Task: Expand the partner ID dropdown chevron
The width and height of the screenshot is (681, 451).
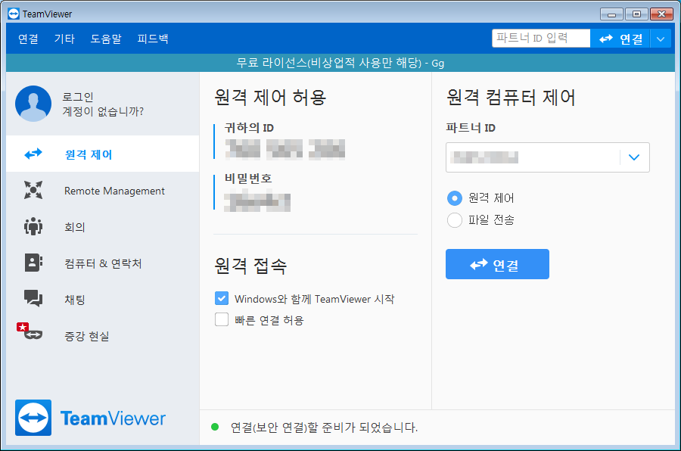Action: 634,157
